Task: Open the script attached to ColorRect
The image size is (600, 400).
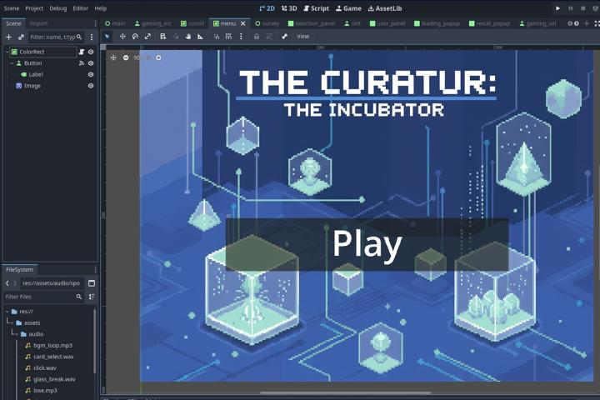Action: [x=81, y=52]
